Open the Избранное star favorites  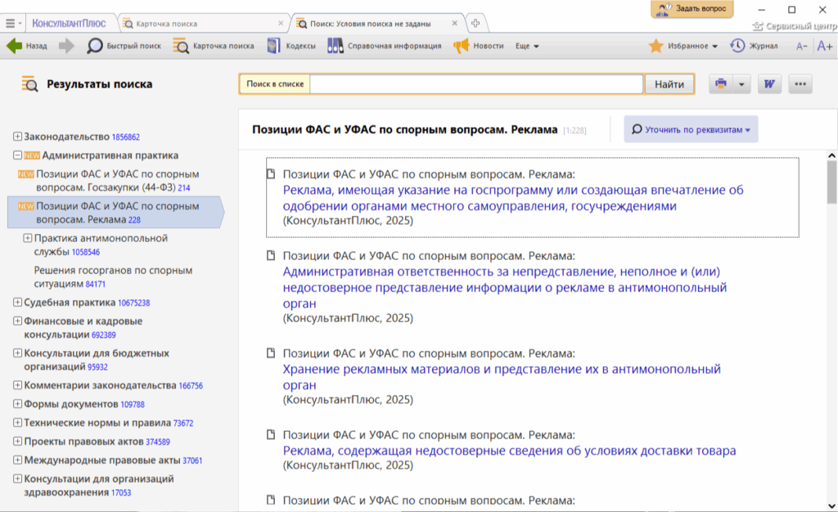click(x=683, y=46)
